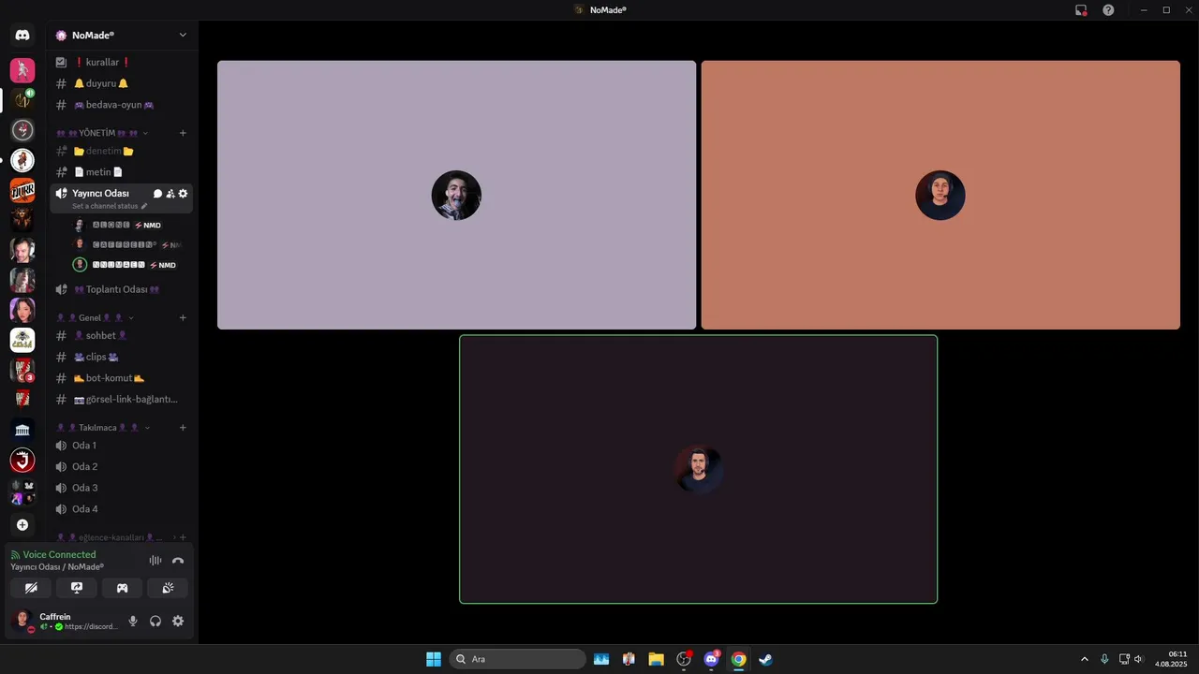This screenshot has width=1199, height=674.
Task: Join Oda 4 voice channel
Action: click(x=122, y=509)
